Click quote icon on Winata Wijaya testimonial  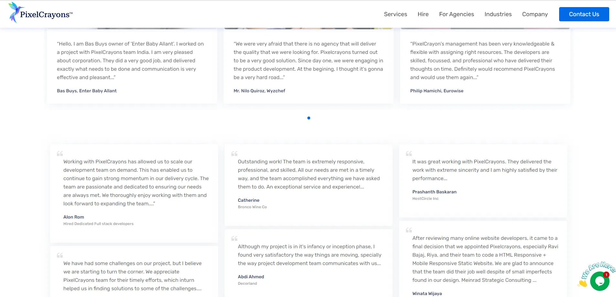[409, 230]
